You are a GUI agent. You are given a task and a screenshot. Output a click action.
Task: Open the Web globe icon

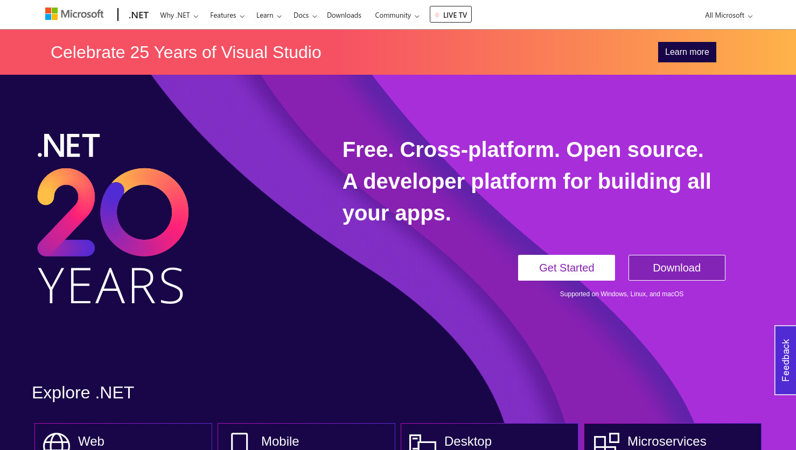pos(57,442)
